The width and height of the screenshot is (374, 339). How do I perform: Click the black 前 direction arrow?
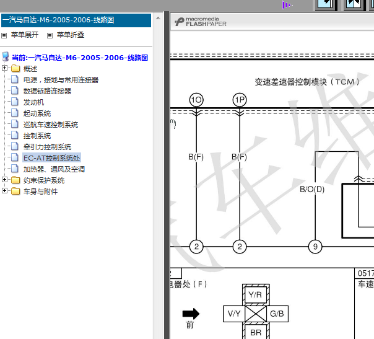point(191,314)
